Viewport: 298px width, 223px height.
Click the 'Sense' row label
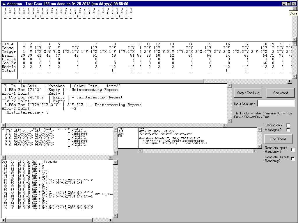click(x=8, y=48)
